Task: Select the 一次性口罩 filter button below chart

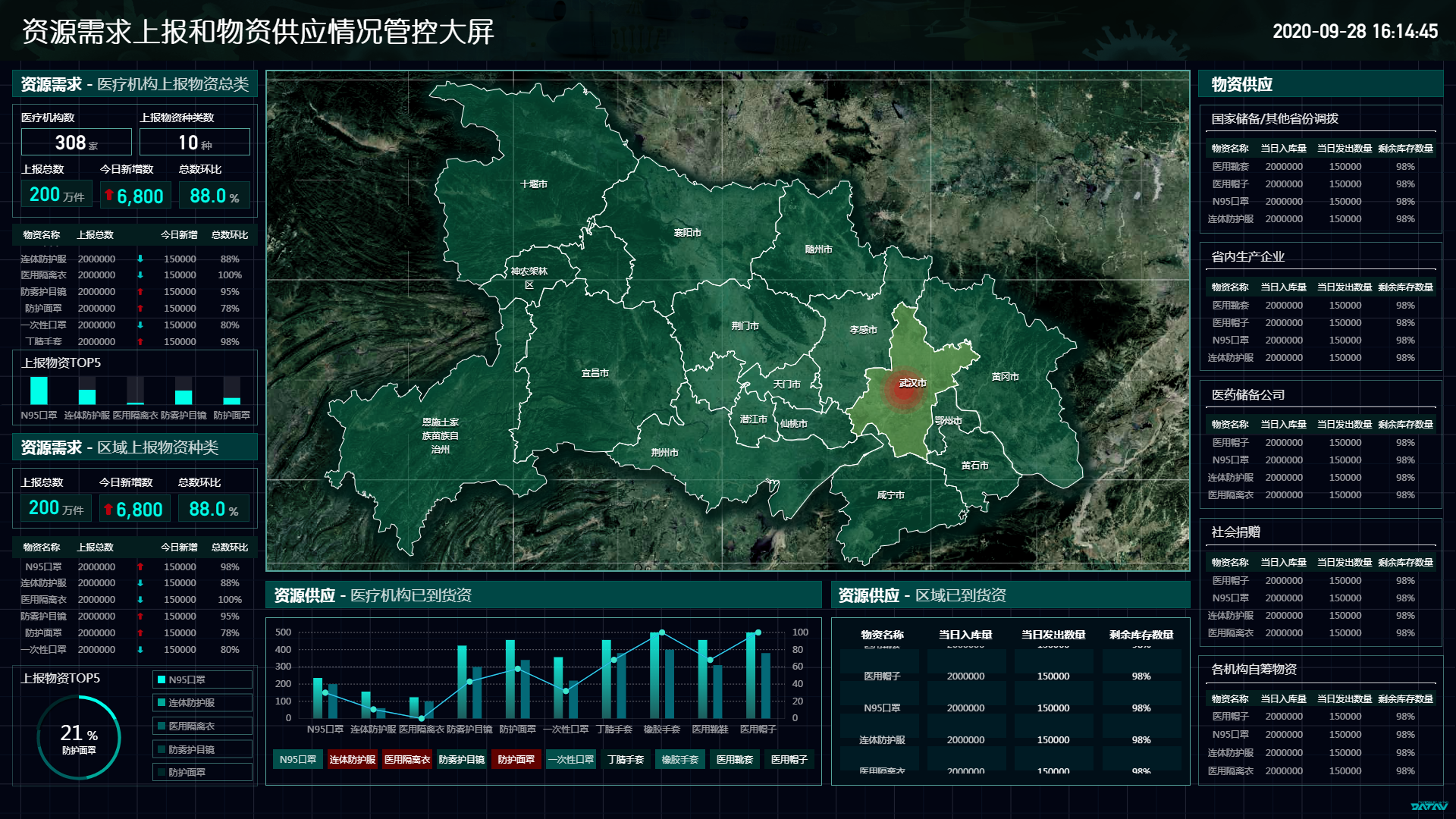Action: click(x=570, y=759)
